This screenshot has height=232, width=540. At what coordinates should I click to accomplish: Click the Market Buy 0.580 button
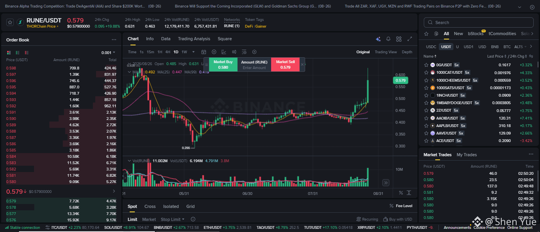point(223,64)
